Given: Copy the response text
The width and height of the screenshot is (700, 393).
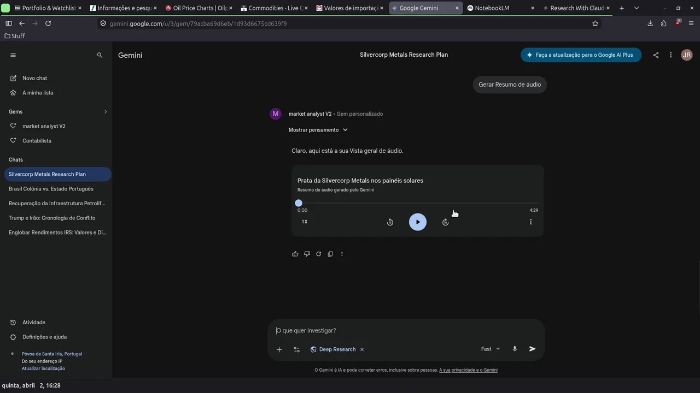Looking at the screenshot, I should pyautogui.click(x=330, y=254).
